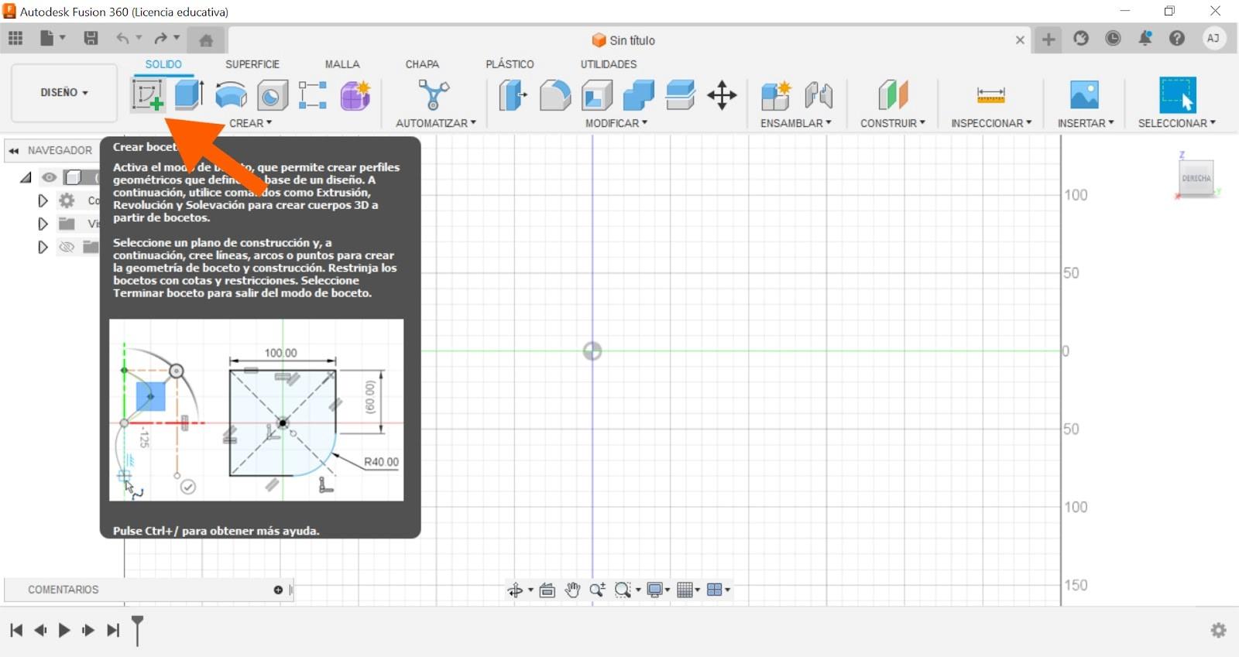Open the INSERTAR dropdown menu
This screenshot has height=657, width=1239.
(x=1086, y=123)
